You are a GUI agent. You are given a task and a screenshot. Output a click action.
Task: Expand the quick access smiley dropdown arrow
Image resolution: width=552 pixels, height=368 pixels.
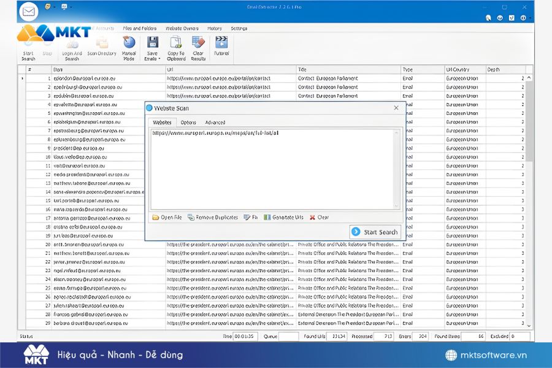53,7
